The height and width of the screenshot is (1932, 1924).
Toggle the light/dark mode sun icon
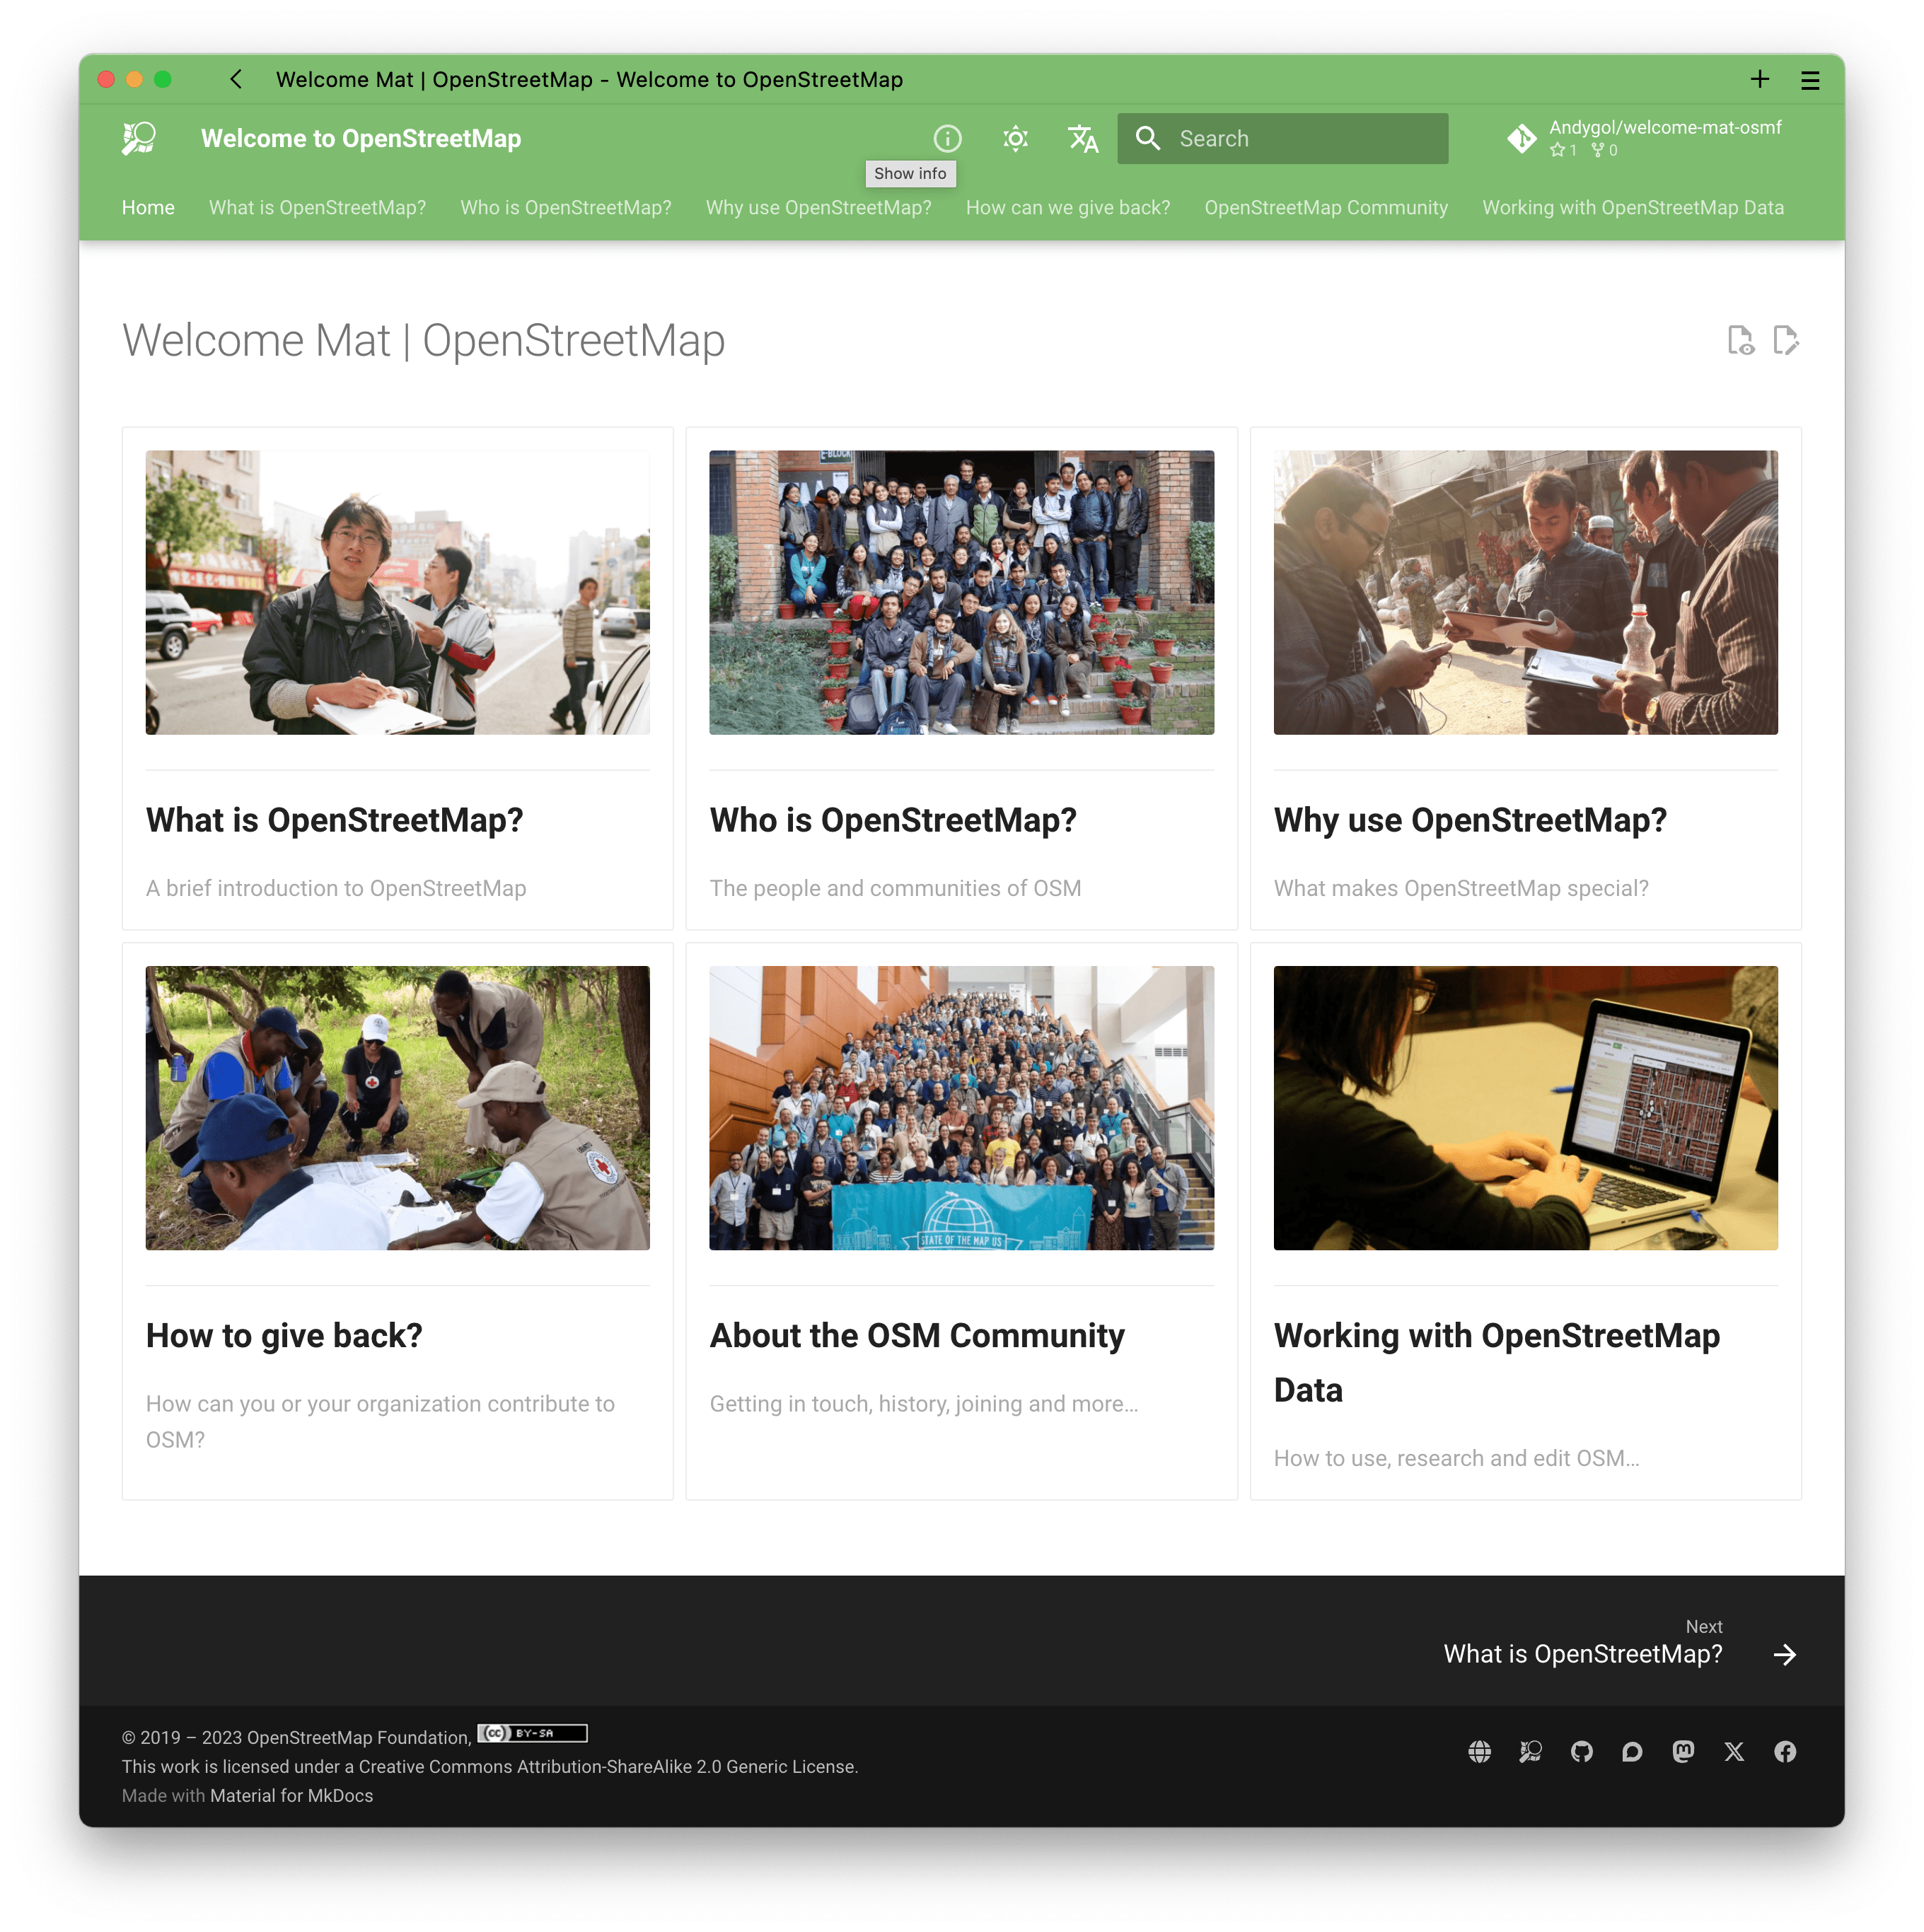1015,138
